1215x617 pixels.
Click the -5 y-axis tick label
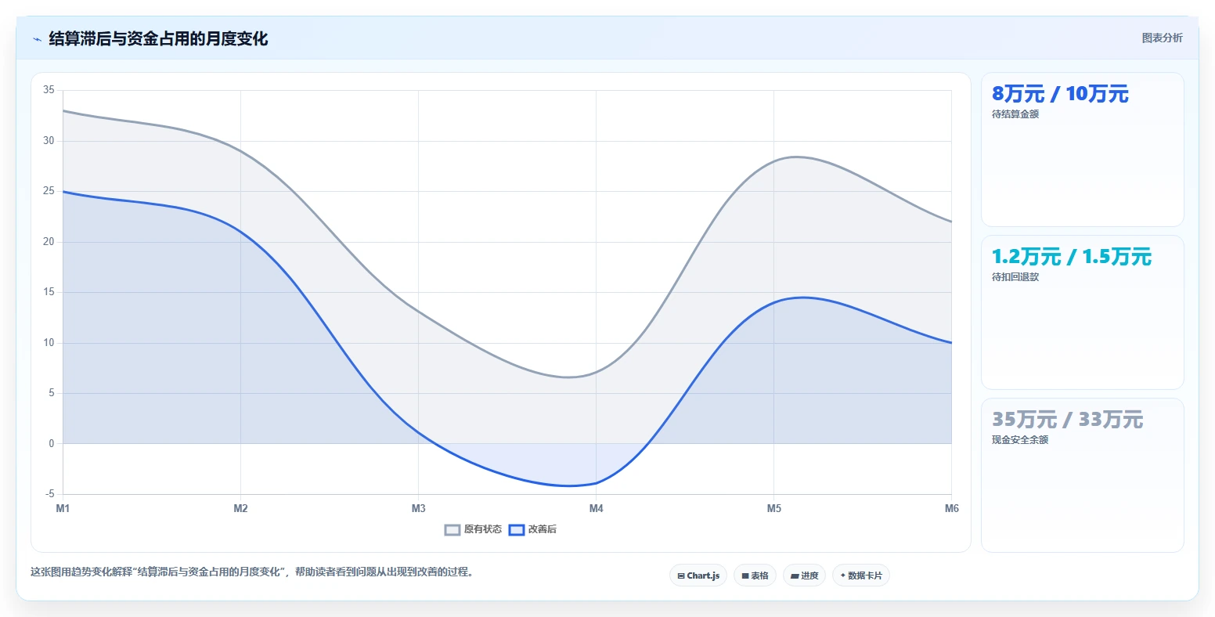point(50,494)
